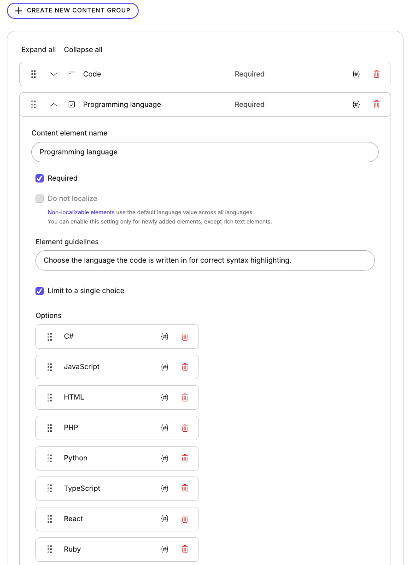The height and width of the screenshot is (565, 409).
Task: Click the Content element name field
Action: tap(204, 152)
